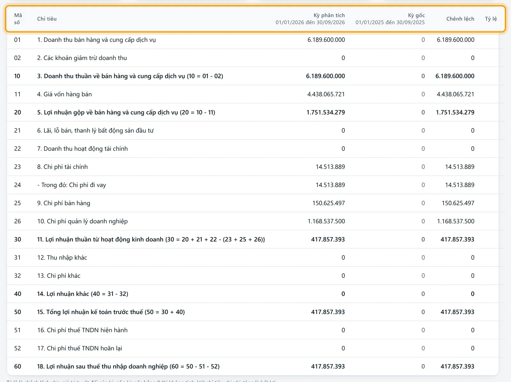Image resolution: width=511 pixels, height=382 pixels.
Task: Click Chênh lệch value 14.513.889 for Chi phí đi vay
Action: [x=460, y=185]
